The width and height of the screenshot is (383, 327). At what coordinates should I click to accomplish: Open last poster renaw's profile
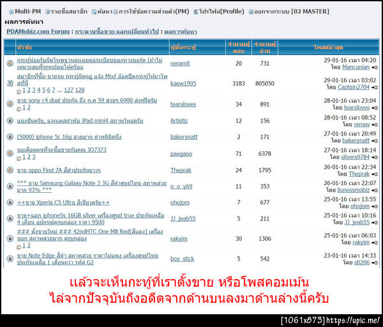[362, 125]
